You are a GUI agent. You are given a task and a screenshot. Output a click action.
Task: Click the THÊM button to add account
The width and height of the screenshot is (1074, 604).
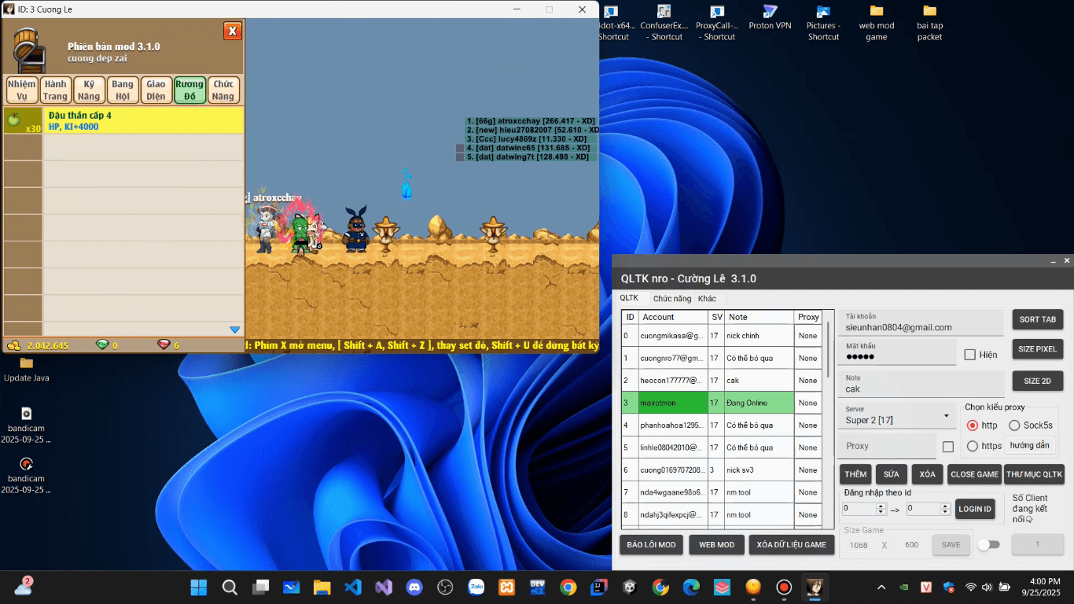pos(855,474)
